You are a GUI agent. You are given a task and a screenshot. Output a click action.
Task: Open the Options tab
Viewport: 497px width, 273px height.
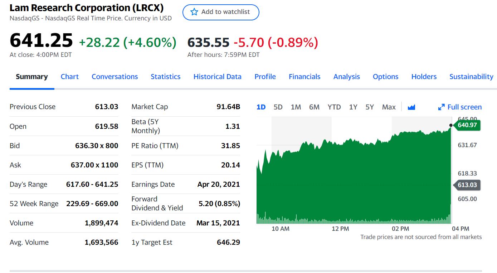coord(386,77)
